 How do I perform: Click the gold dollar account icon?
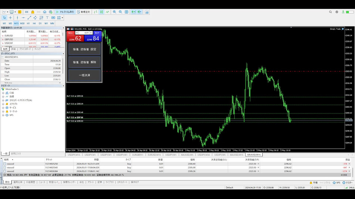coord(20,12)
